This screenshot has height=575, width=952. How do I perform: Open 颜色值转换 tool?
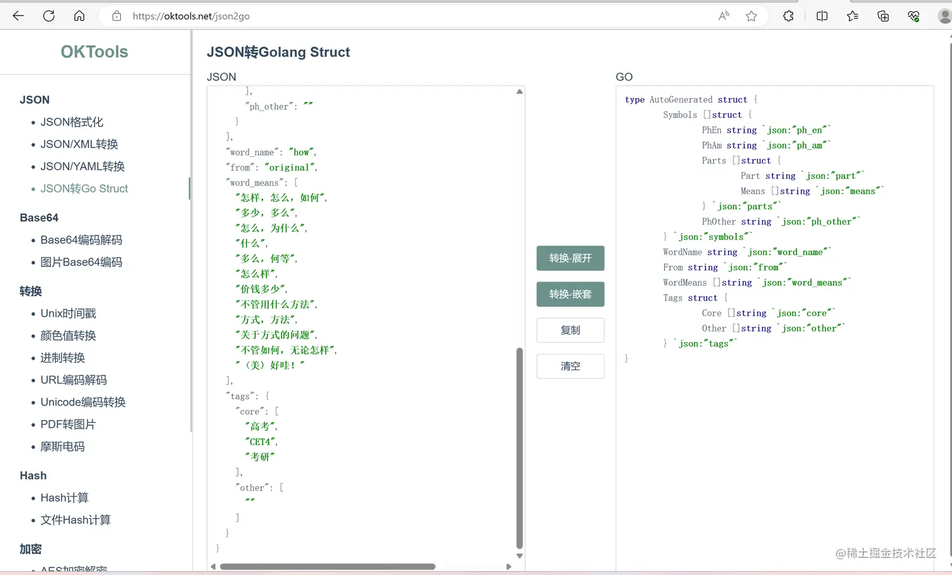68,336
